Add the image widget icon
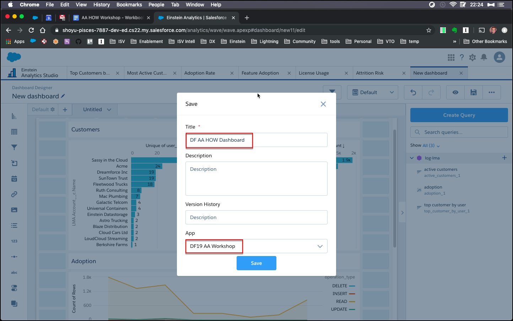This screenshot has height=321, width=513. (14, 210)
